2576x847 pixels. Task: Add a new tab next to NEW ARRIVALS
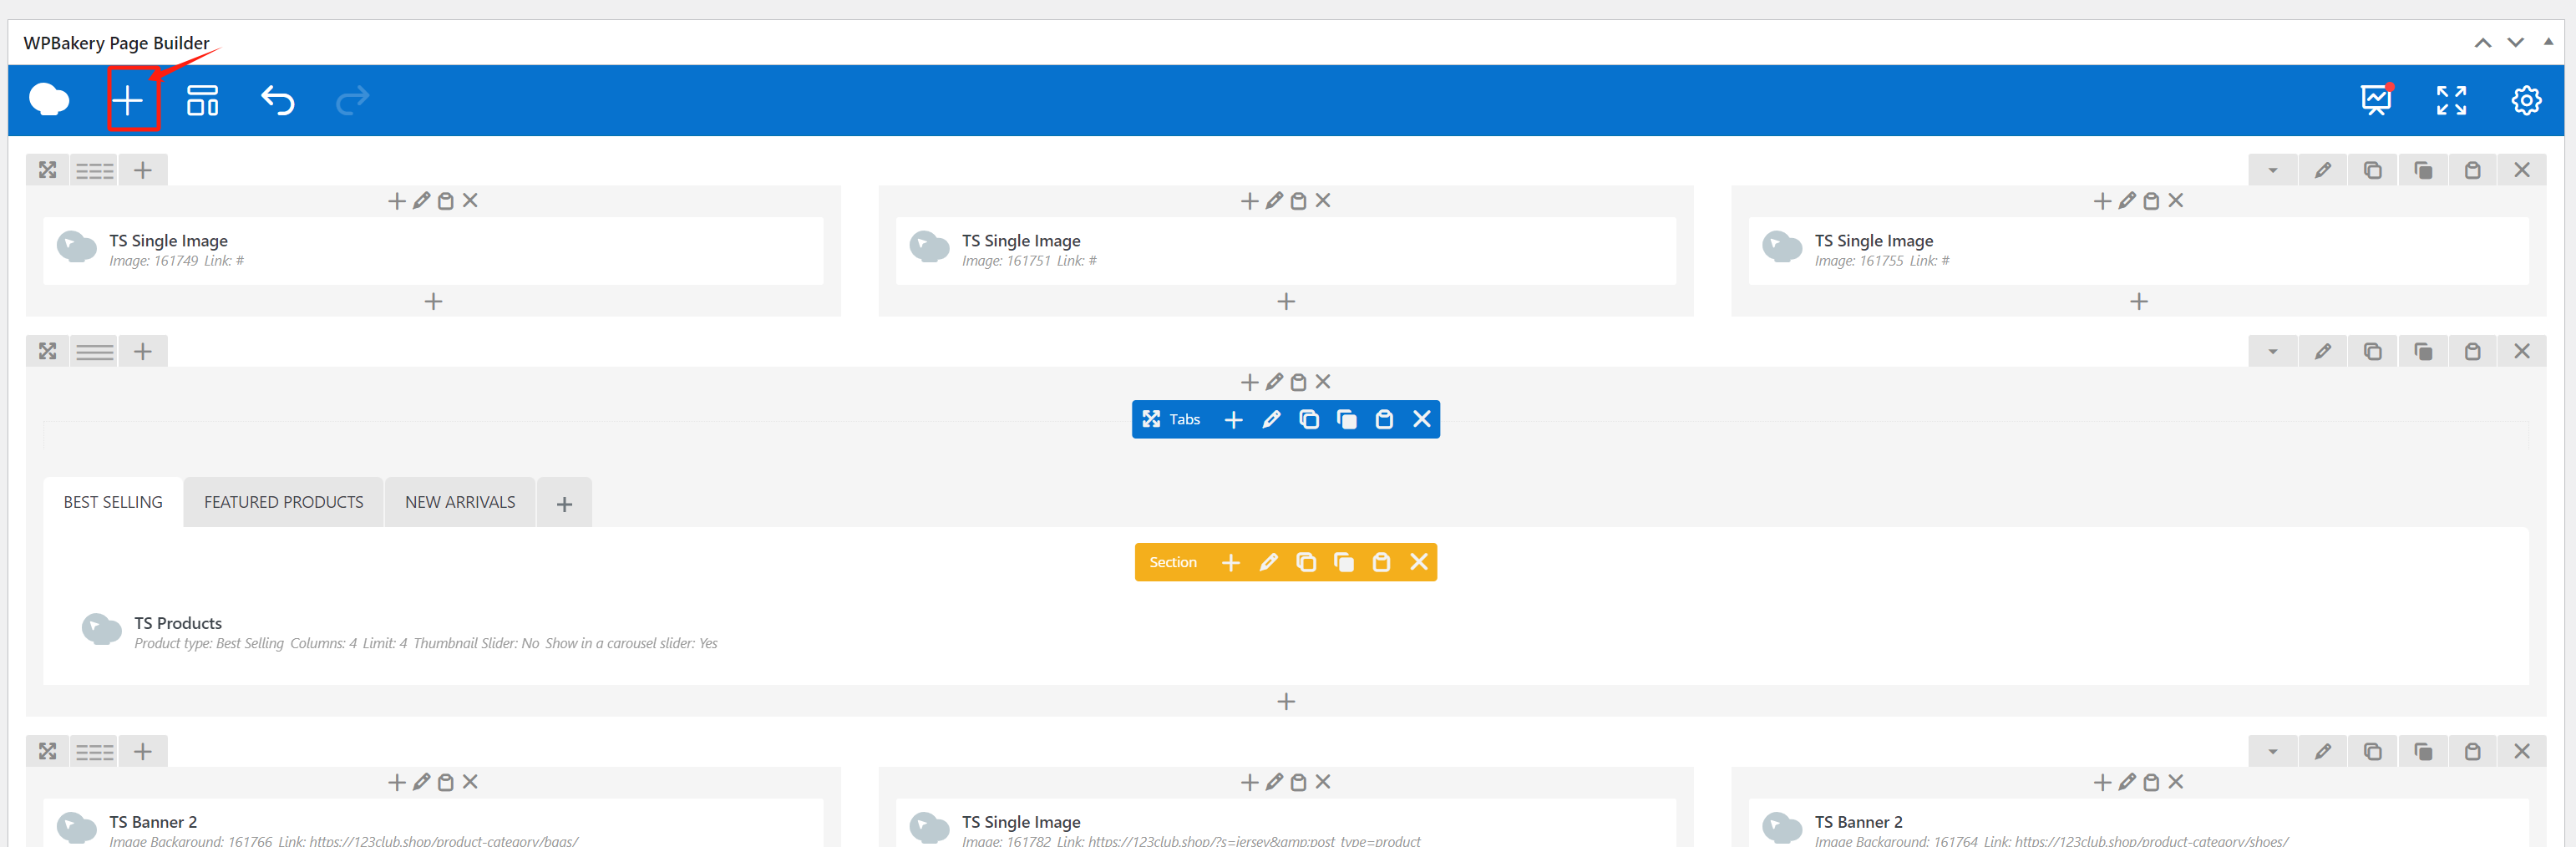click(563, 502)
